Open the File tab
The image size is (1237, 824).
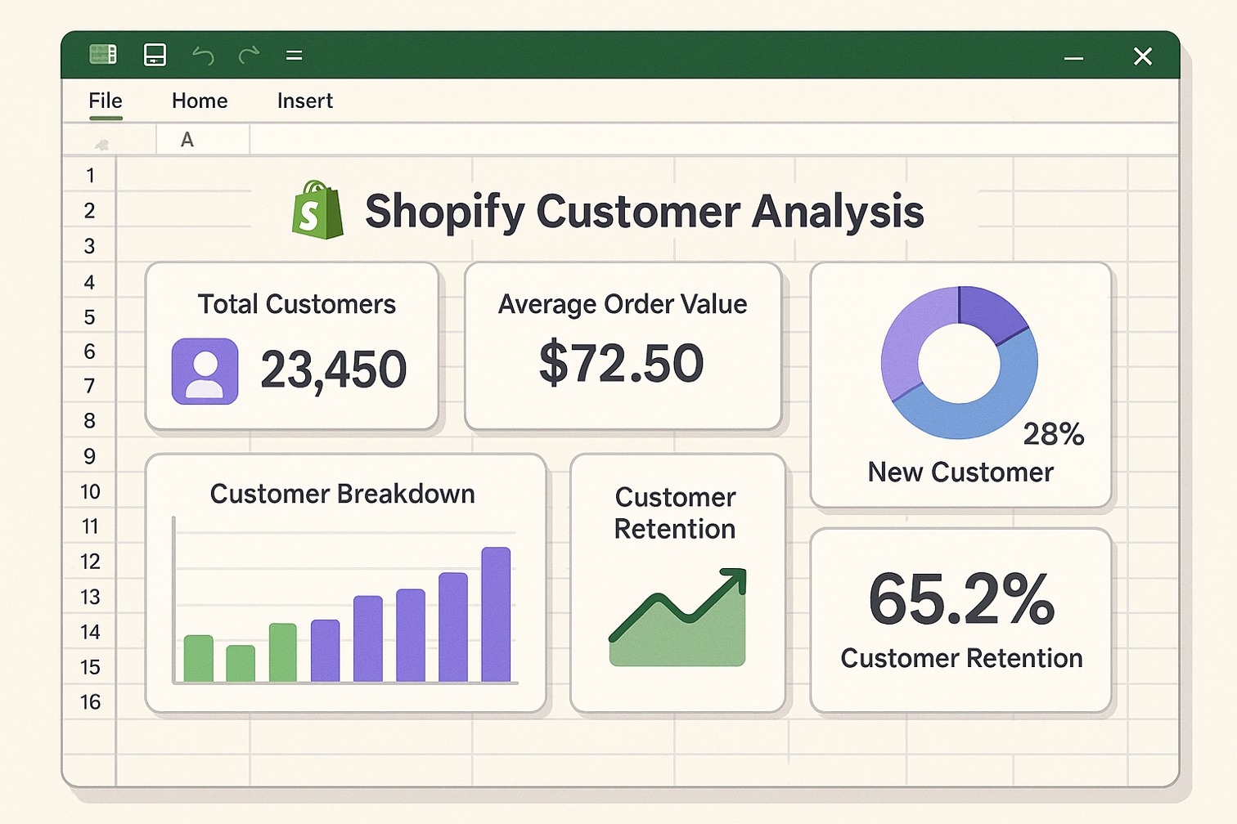tap(106, 101)
